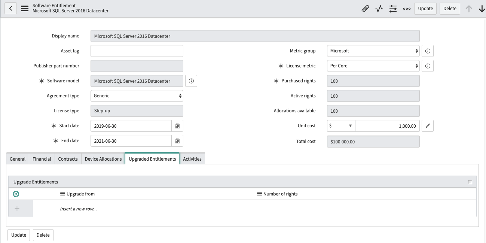486x243 pixels.
Task: Select the Upgraded Entitlements tab
Action: [152, 159]
